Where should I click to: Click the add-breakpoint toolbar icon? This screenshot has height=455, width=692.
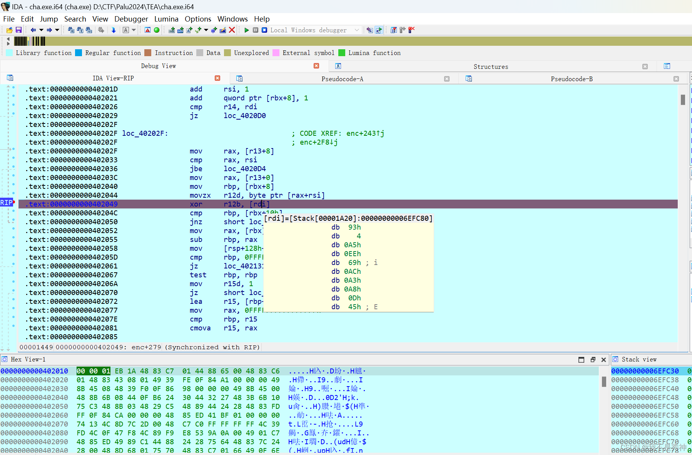[x=402, y=30]
